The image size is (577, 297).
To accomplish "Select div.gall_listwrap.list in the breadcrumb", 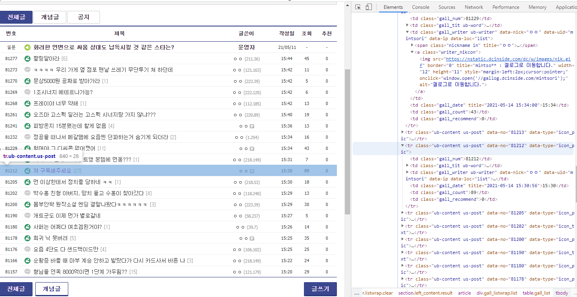I will click(x=497, y=293).
